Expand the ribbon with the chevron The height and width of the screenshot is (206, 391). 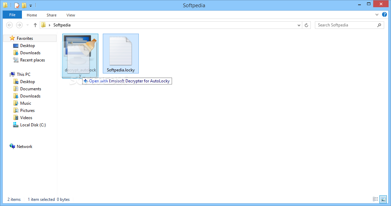377,15
